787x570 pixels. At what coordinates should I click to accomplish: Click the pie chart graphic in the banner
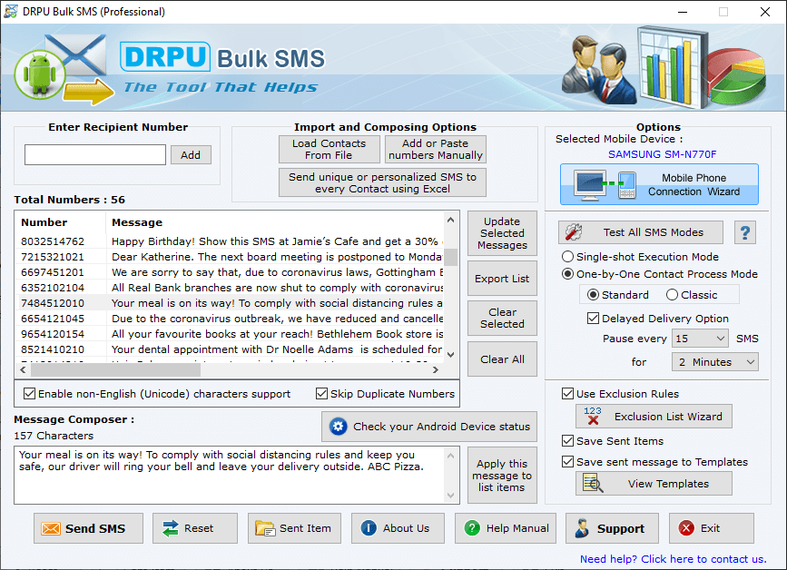[x=737, y=75]
